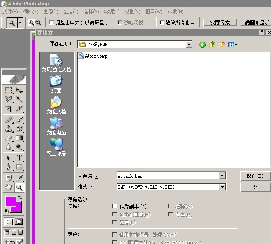Open the 文件 menu
Screen dimensions: 271x244
[10, 12]
